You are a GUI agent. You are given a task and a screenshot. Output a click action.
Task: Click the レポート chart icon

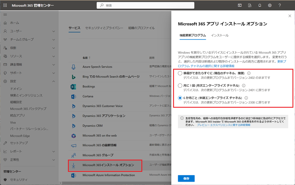(5, 151)
